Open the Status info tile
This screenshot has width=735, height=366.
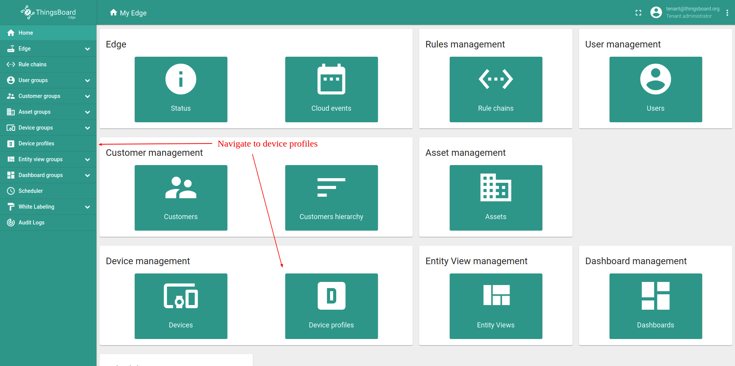click(181, 89)
